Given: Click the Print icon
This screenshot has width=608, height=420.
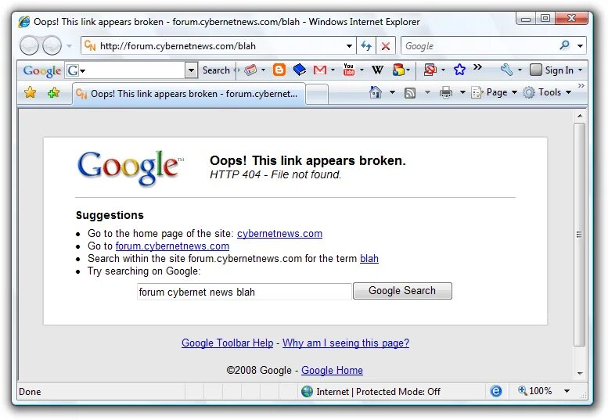Looking at the screenshot, I should click(x=446, y=92).
